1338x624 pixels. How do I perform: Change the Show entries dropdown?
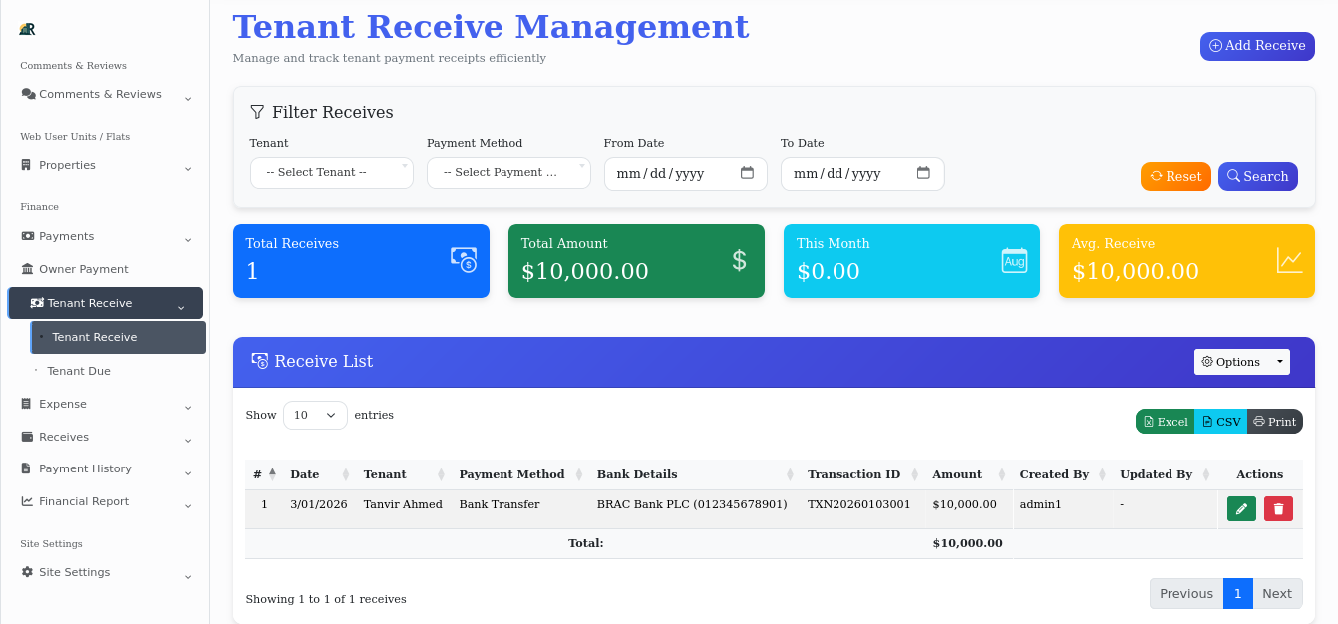coord(315,415)
